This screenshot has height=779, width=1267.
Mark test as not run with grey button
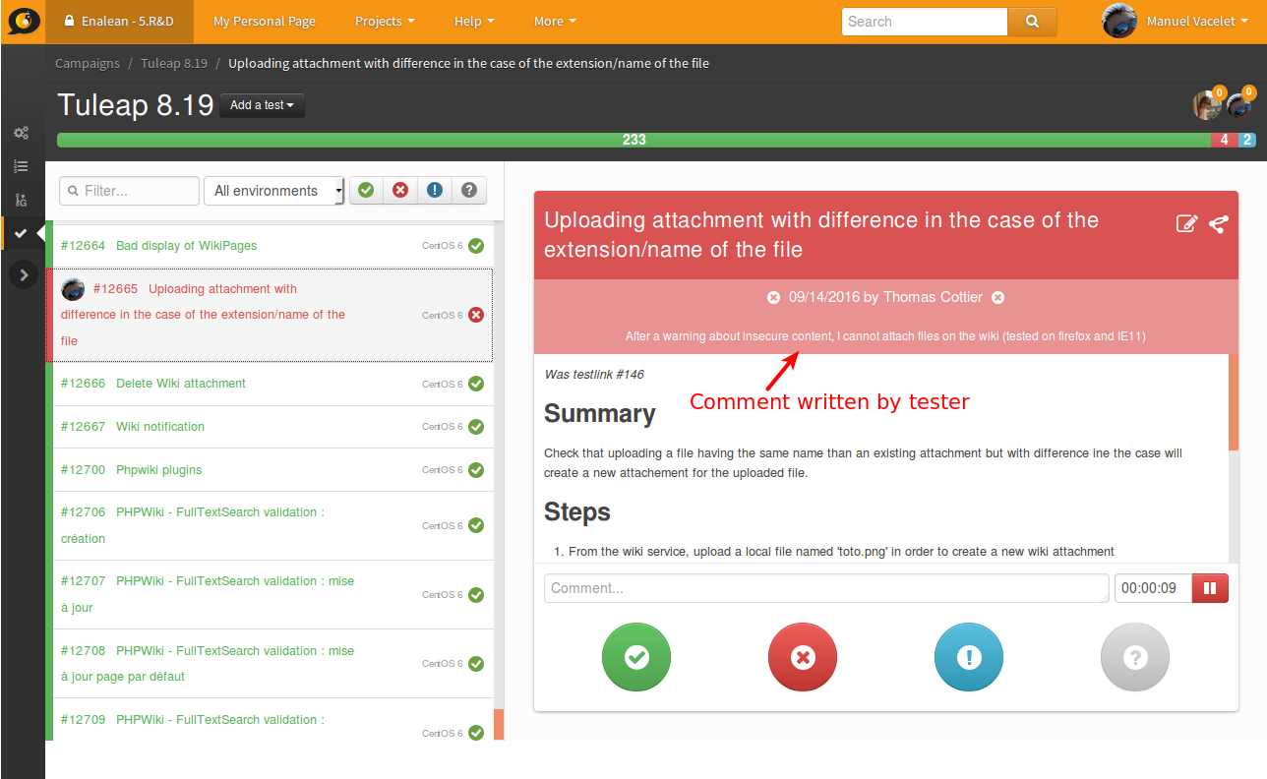1135,657
